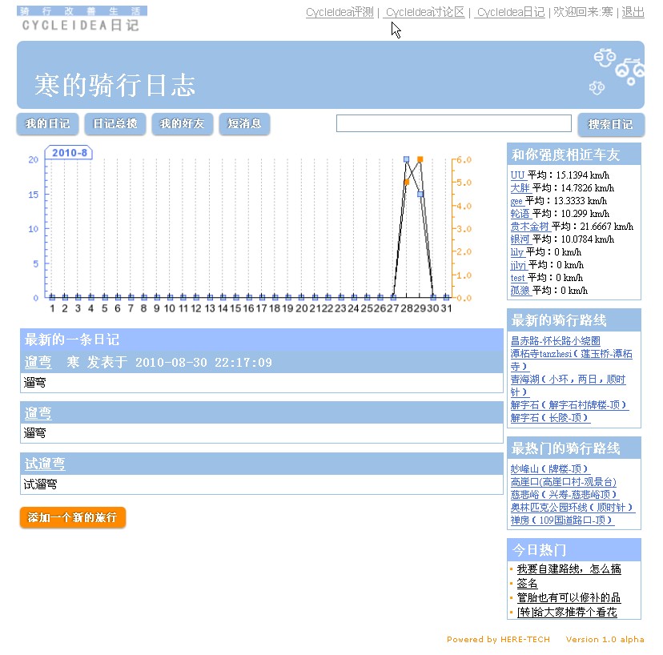Image resolution: width=663 pixels, height=655 pixels.
Task: Open the CycleIdea讨论区 forum link
Action: coord(424,12)
